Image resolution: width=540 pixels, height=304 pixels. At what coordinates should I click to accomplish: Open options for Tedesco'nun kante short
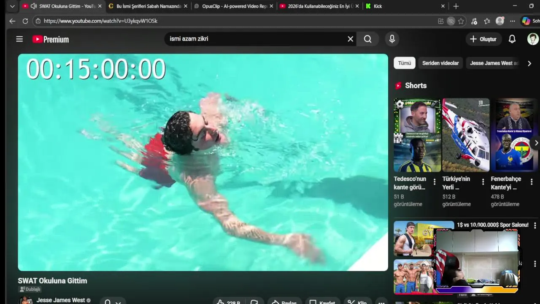coord(435,182)
